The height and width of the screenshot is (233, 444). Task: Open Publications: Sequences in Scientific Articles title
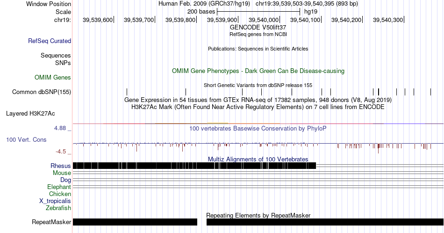point(258,49)
